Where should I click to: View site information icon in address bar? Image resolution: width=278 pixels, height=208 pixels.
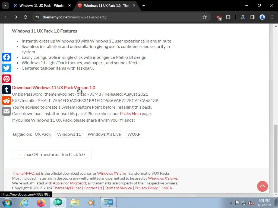[37, 17]
